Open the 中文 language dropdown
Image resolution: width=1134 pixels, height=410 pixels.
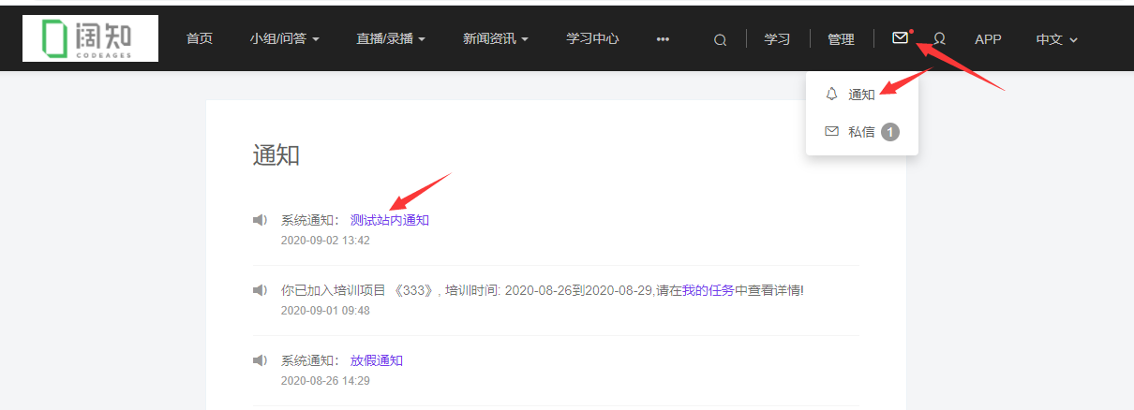tap(1057, 39)
